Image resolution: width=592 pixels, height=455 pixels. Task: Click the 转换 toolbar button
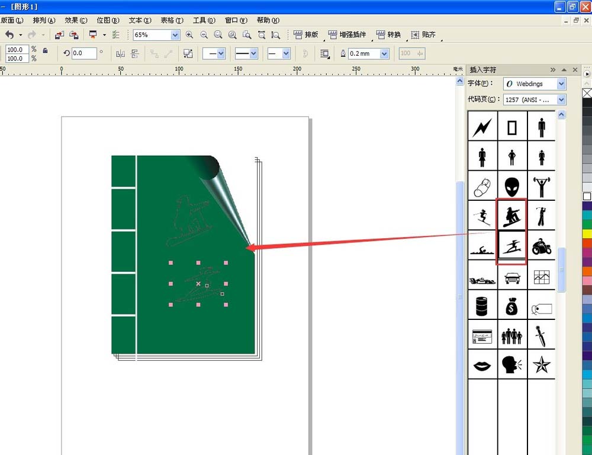(x=388, y=35)
